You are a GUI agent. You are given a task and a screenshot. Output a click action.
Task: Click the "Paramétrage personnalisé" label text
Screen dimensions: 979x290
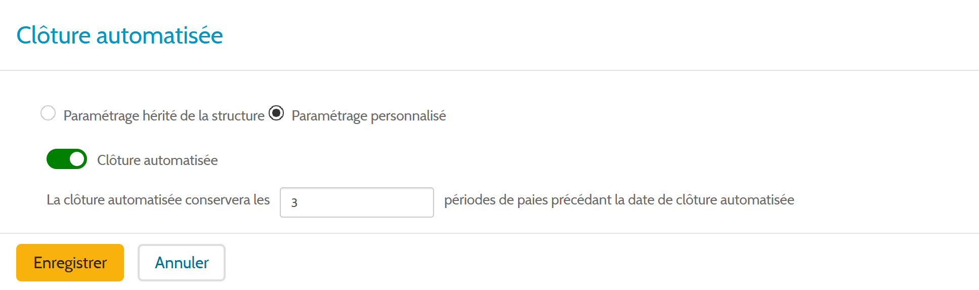pyautogui.click(x=369, y=116)
